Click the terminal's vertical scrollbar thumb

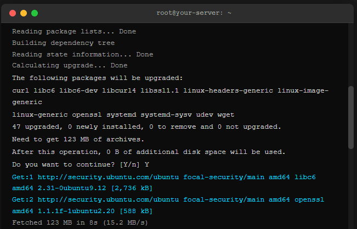351,117
